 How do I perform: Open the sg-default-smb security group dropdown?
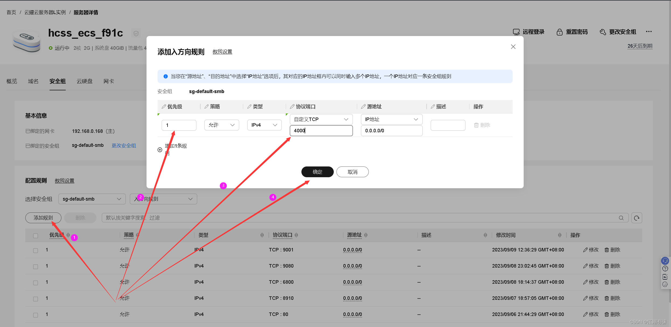[92, 199]
